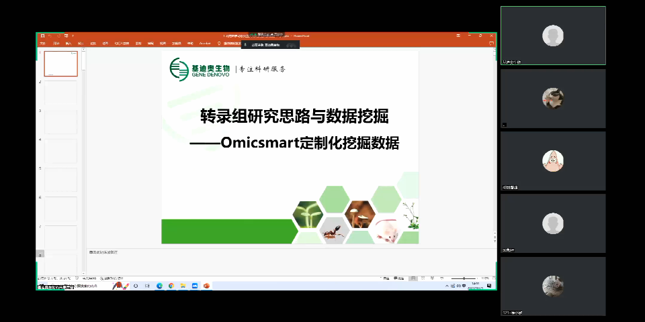Save the presentation from the quick access toolbar
The height and width of the screenshot is (322, 645).
pos(42,36)
